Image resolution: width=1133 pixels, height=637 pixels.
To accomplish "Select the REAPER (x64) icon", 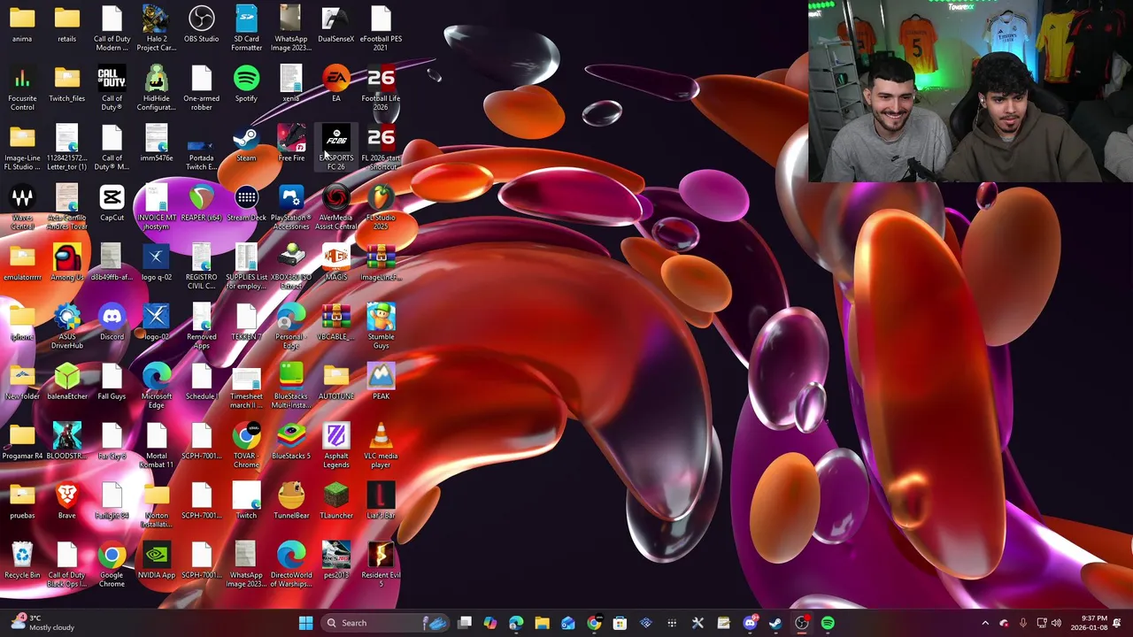I will 201,203.
